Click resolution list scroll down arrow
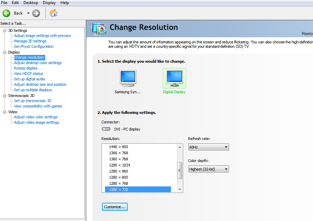 pyautogui.click(x=180, y=189)
